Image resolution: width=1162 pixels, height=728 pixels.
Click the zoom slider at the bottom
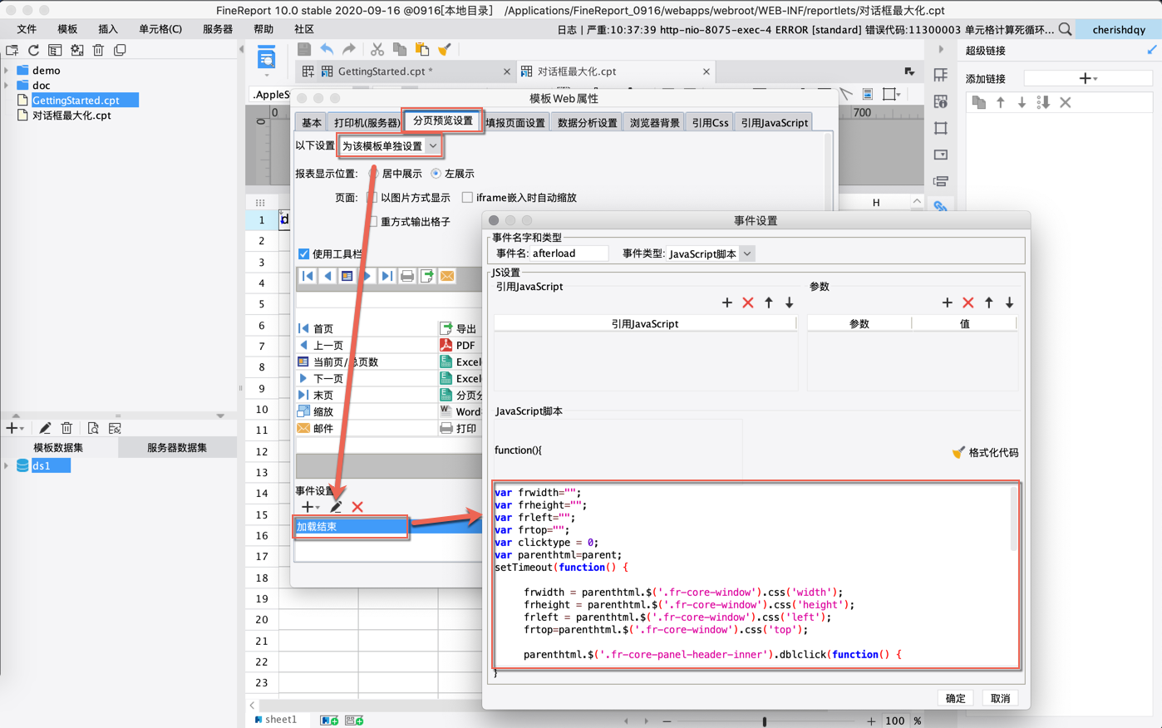click(765, 721)
